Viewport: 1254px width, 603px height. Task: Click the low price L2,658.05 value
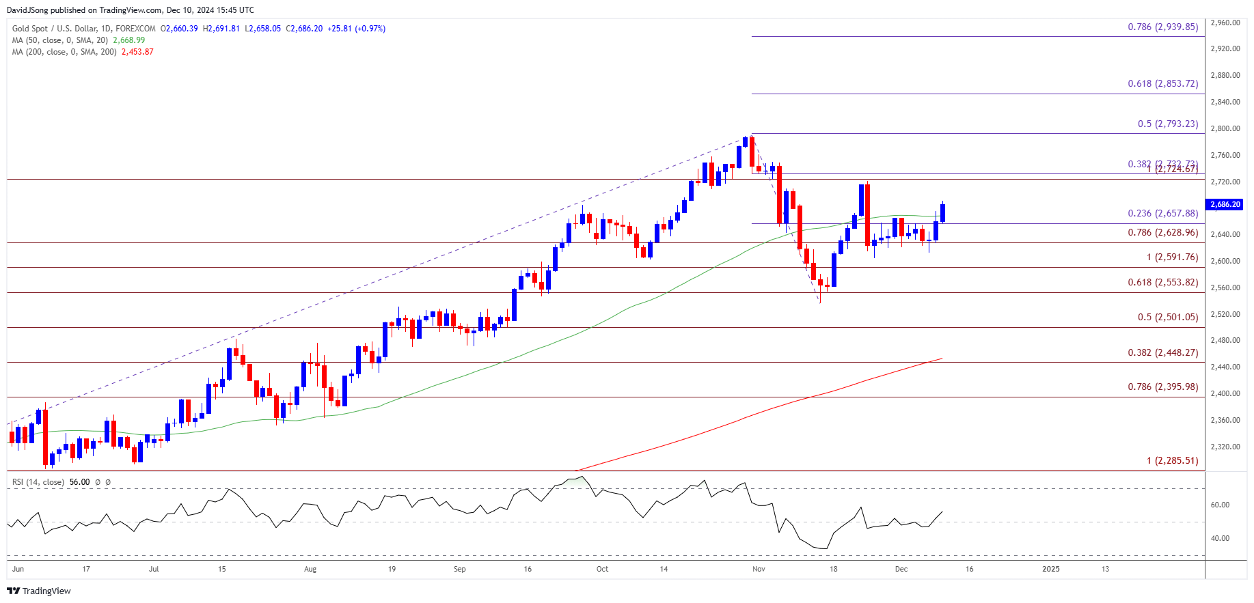point(263,29)
